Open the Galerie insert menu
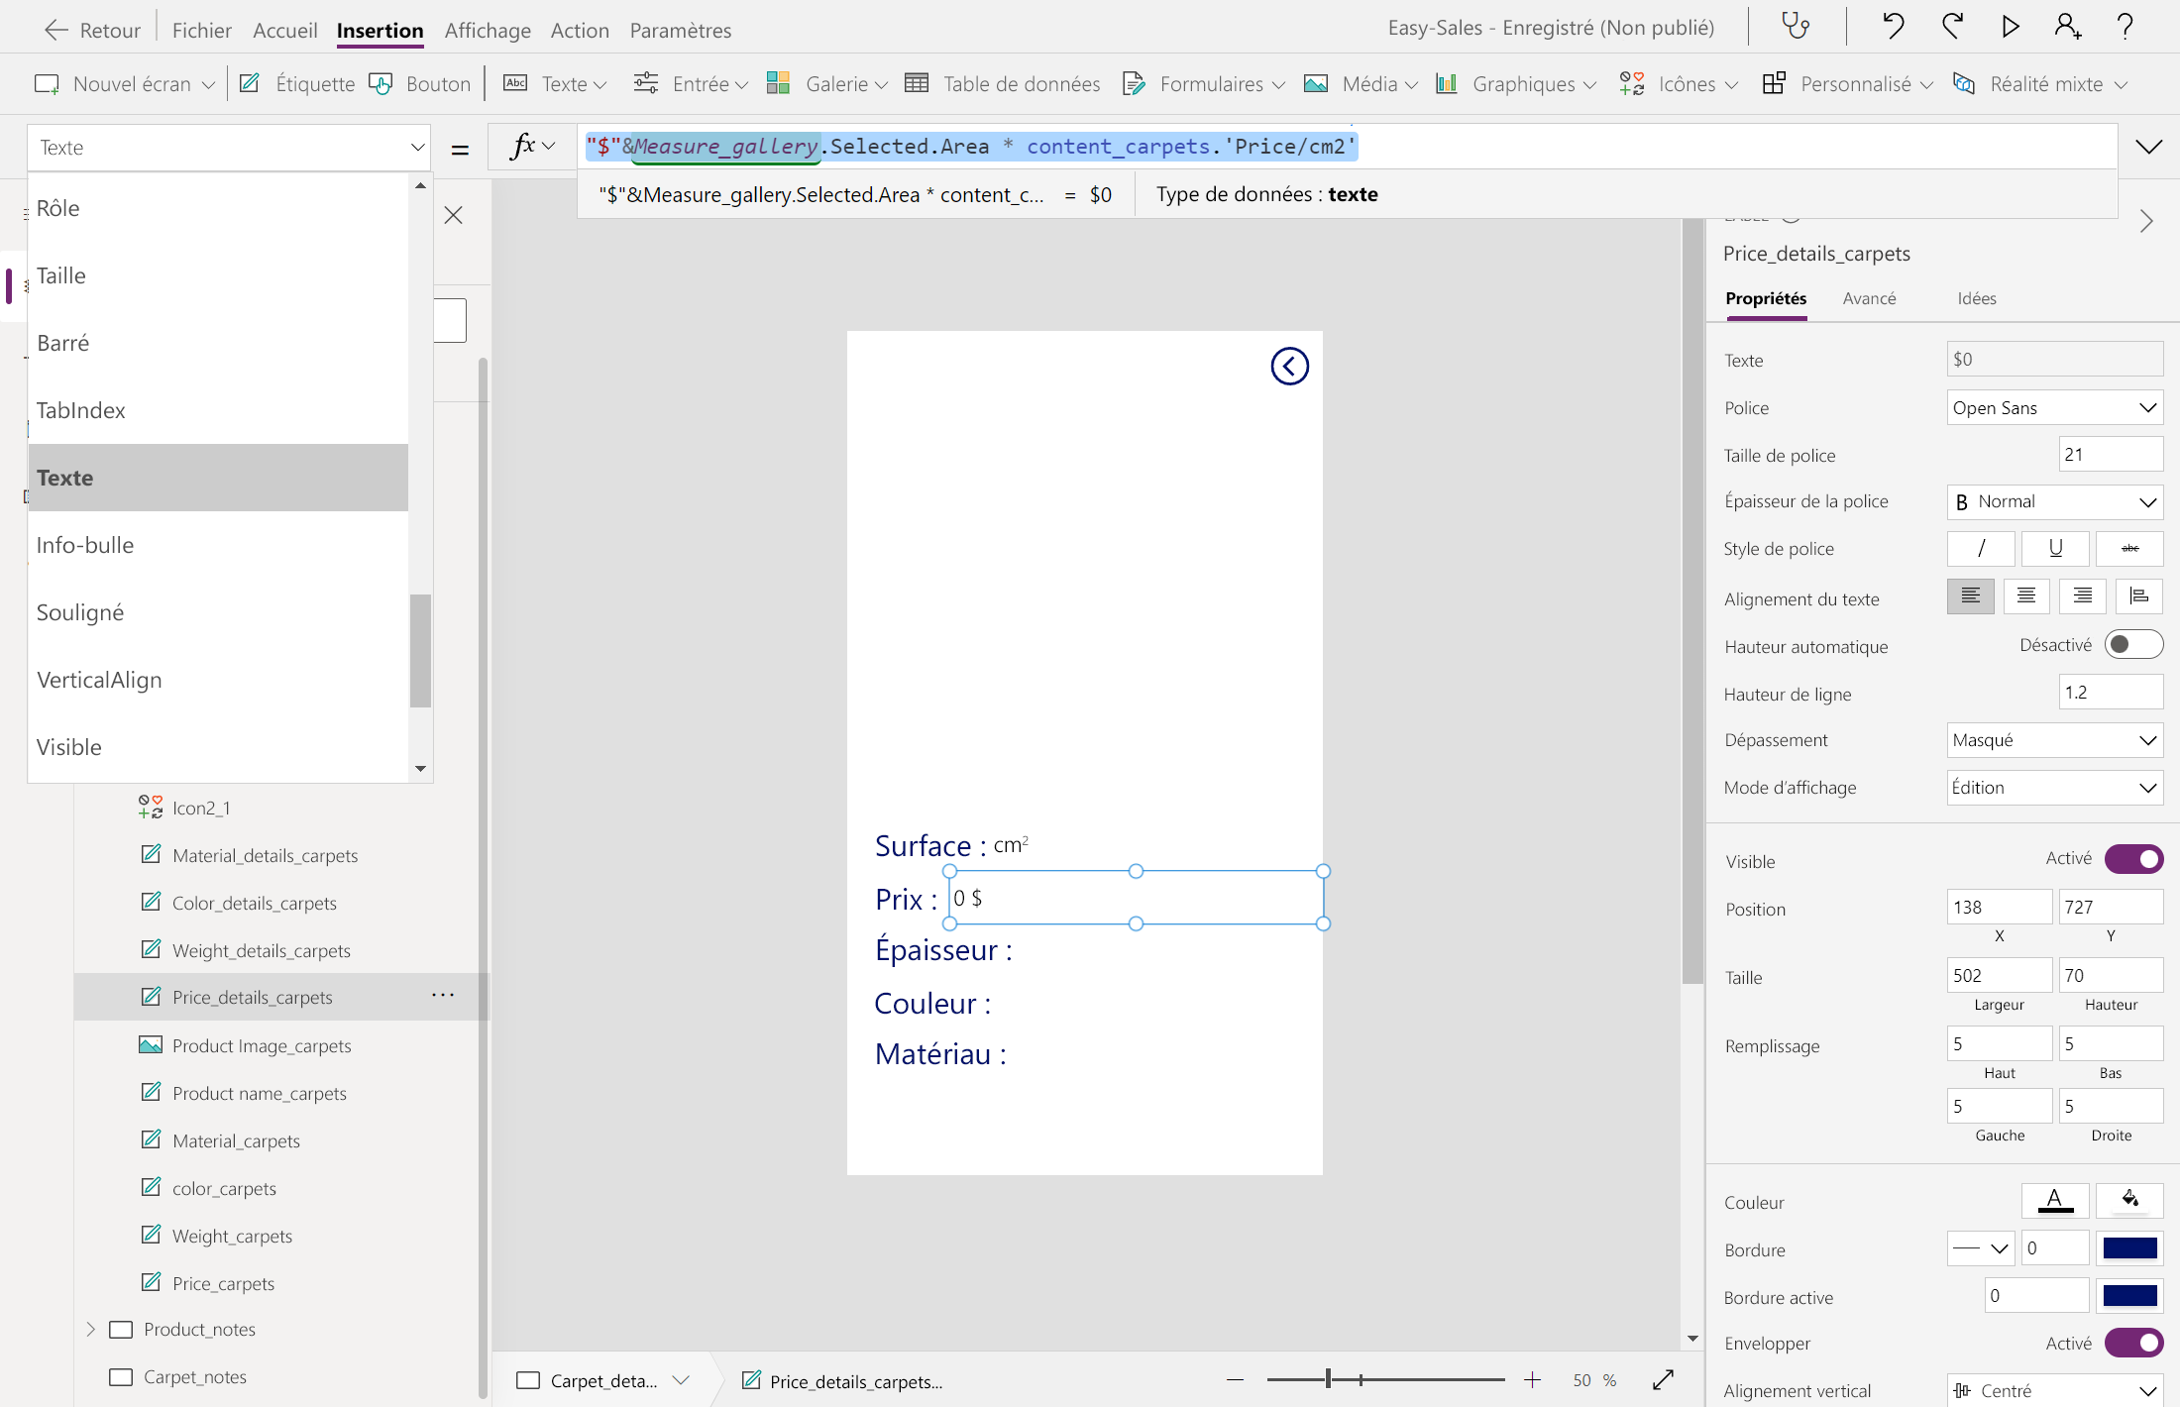 (x=827, y=84)
